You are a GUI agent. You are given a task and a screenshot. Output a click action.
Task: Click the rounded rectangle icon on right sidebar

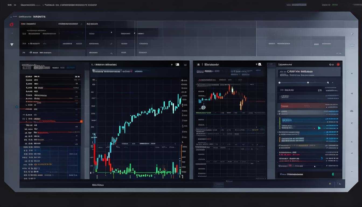[x=352, y=45]
